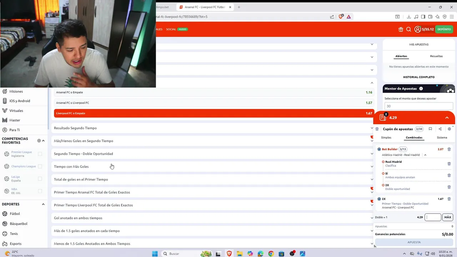The image size is (457, 257).
Task: Open the gift promotions icon in header
Action: pos(401,29)
